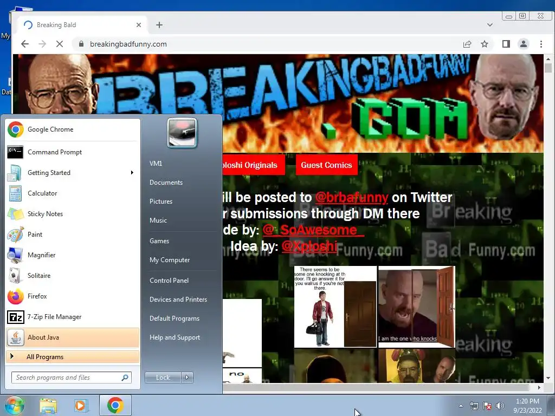Open File Explorer on taskbar
The image size is (555, 416).
pyautogui.click(x=48, y=405)
